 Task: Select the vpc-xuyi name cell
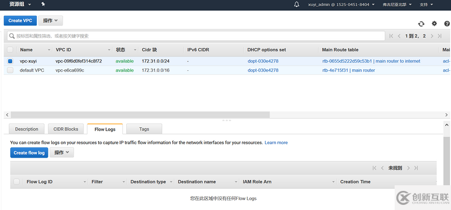(28, 61)
